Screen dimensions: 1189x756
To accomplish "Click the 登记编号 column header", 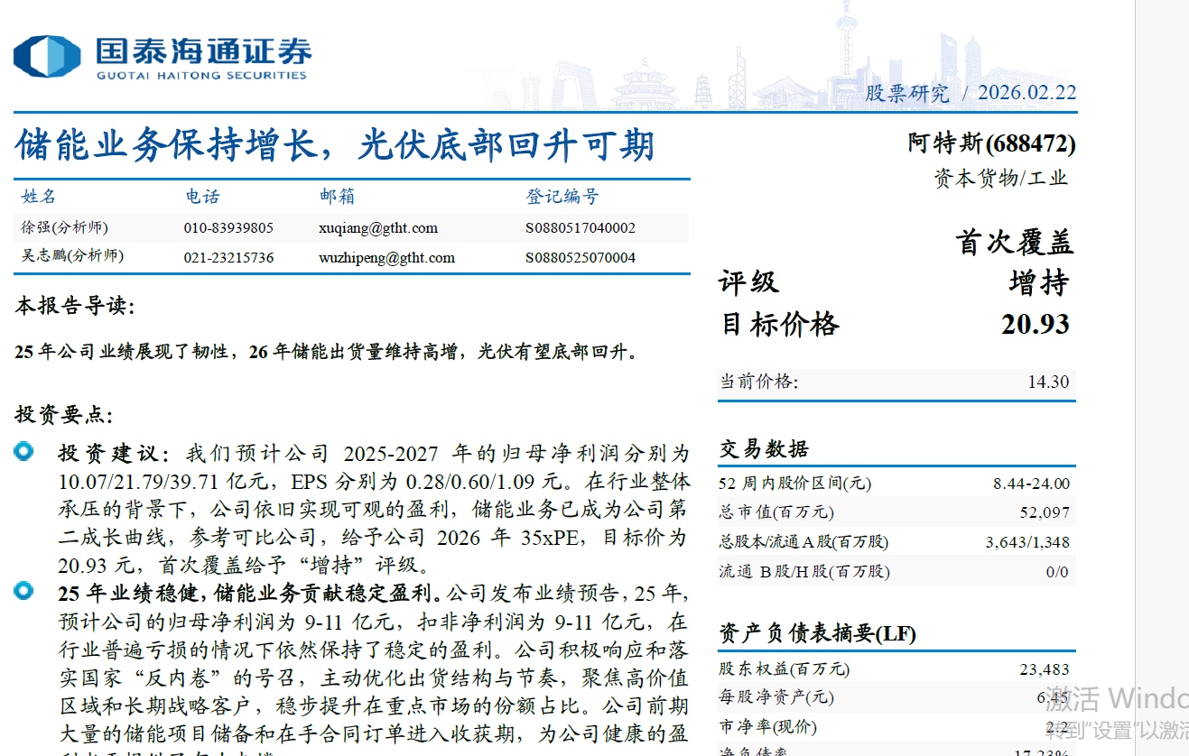I will coord(562,197).
